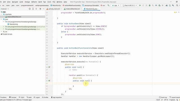Start debugging with the green bug icon
Viewport: 180px width, 101px height.
pos(150,5)
